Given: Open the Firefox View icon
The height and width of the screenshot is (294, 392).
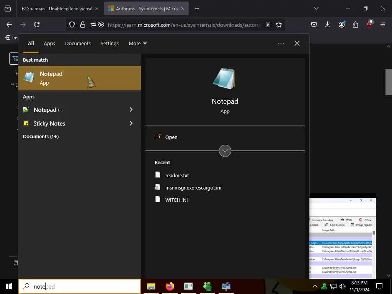Looking at the screenshot, I should 8,9.
